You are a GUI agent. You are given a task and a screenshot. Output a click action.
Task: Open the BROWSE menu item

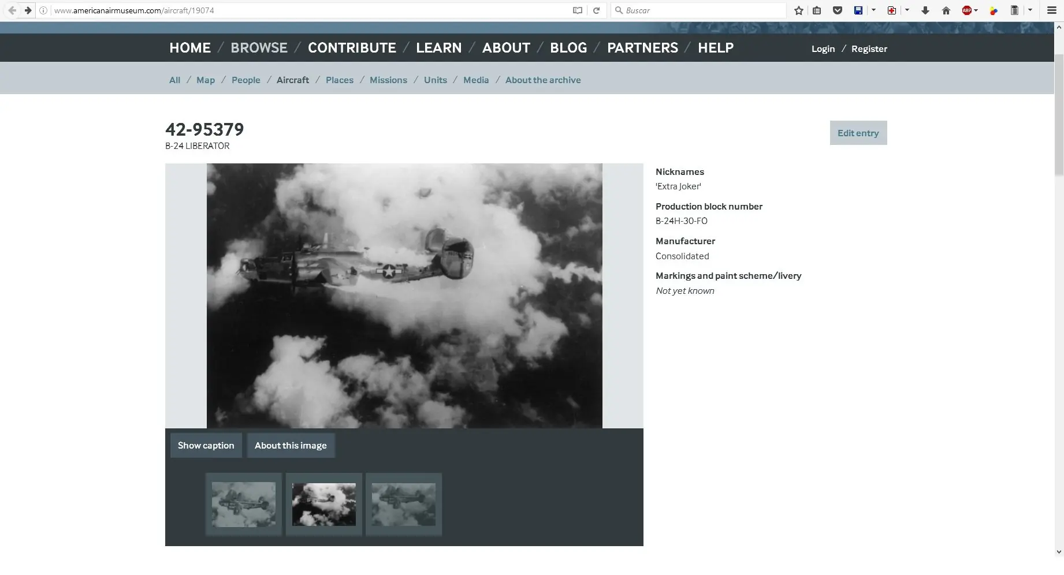[x=259, y=48]
